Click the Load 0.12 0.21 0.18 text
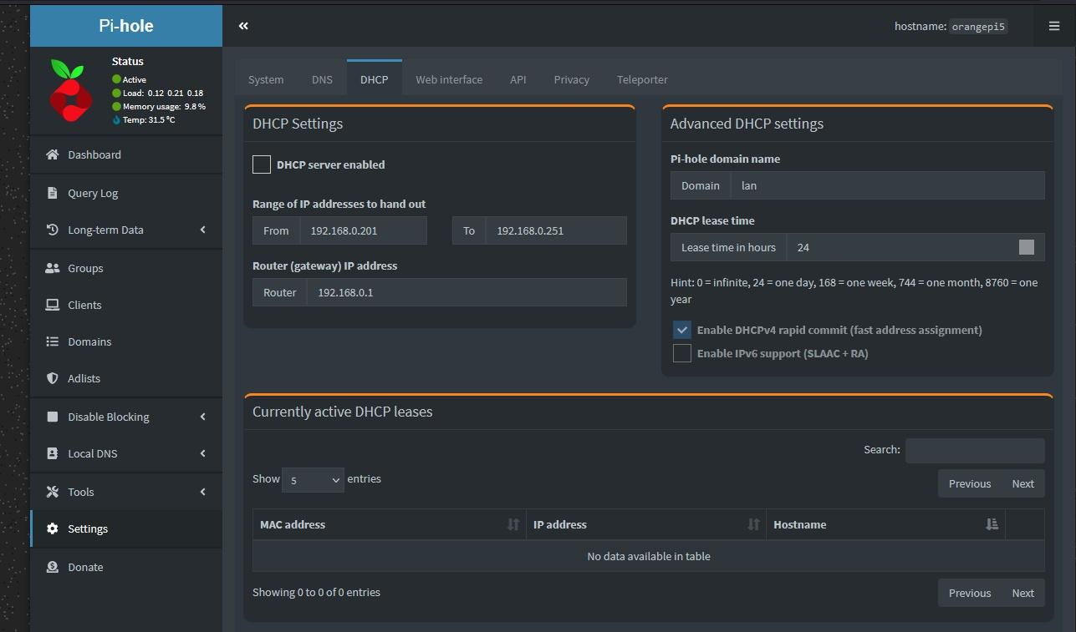Image resolution: width=1076 pixels, height=632 pixels. click(163, 93)
